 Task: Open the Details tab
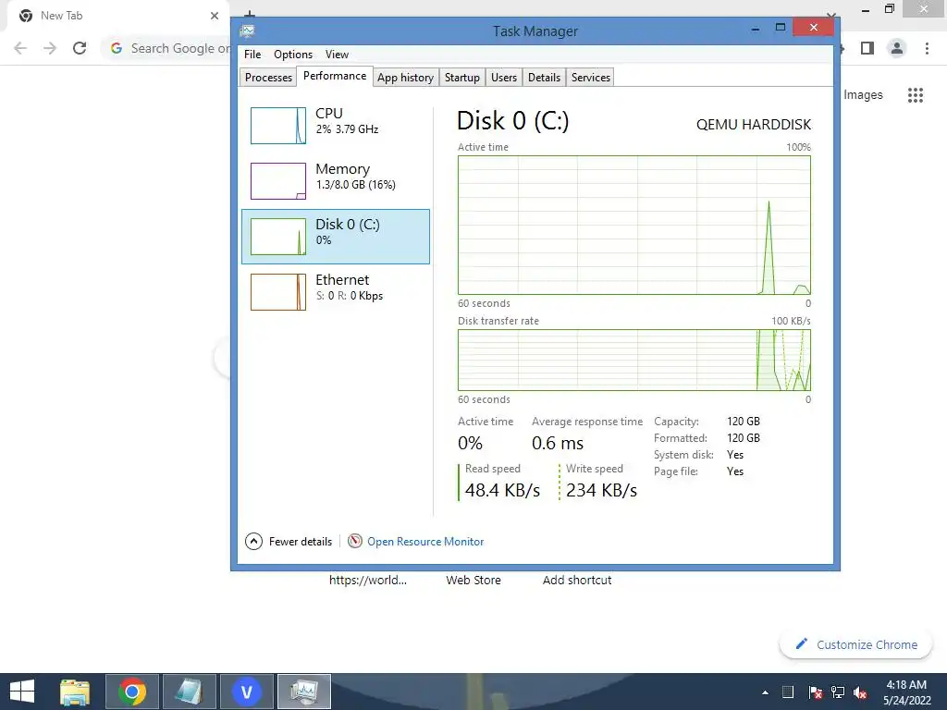tap(544, 78)
